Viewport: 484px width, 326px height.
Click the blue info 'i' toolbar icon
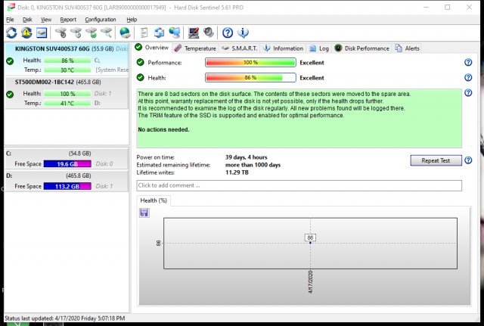coord(243,33)
